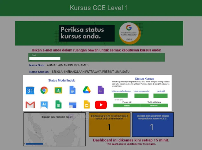The image size is (202, 150).
Task: Open the Google Drive icon
Action: pyautogui.click(x=87, y=90)
